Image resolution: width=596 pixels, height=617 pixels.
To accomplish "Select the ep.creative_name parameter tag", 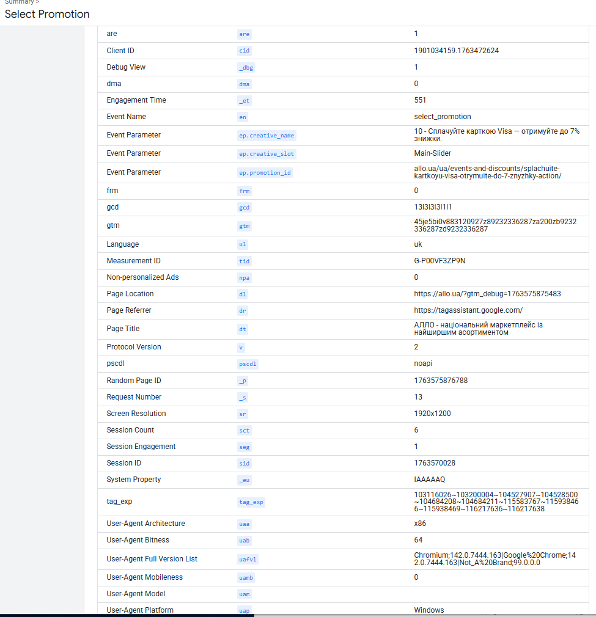I will click(x=267, y=136).
